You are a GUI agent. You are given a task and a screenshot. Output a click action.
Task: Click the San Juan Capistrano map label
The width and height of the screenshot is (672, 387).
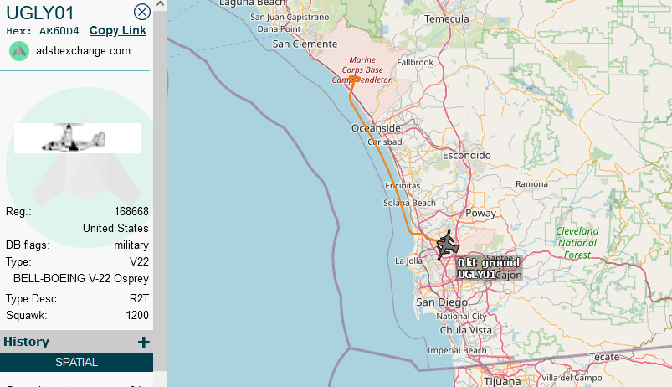point(290,17)
